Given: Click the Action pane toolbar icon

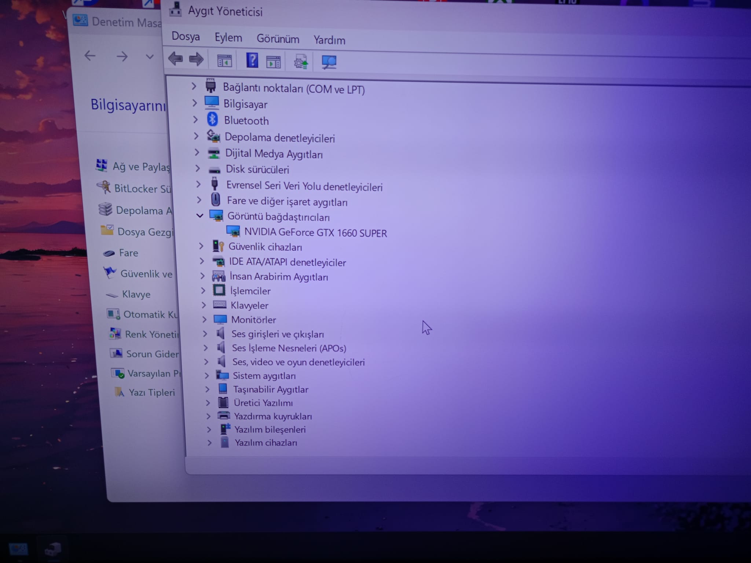Looking at the screenshot, I should (x=273, y=62).
